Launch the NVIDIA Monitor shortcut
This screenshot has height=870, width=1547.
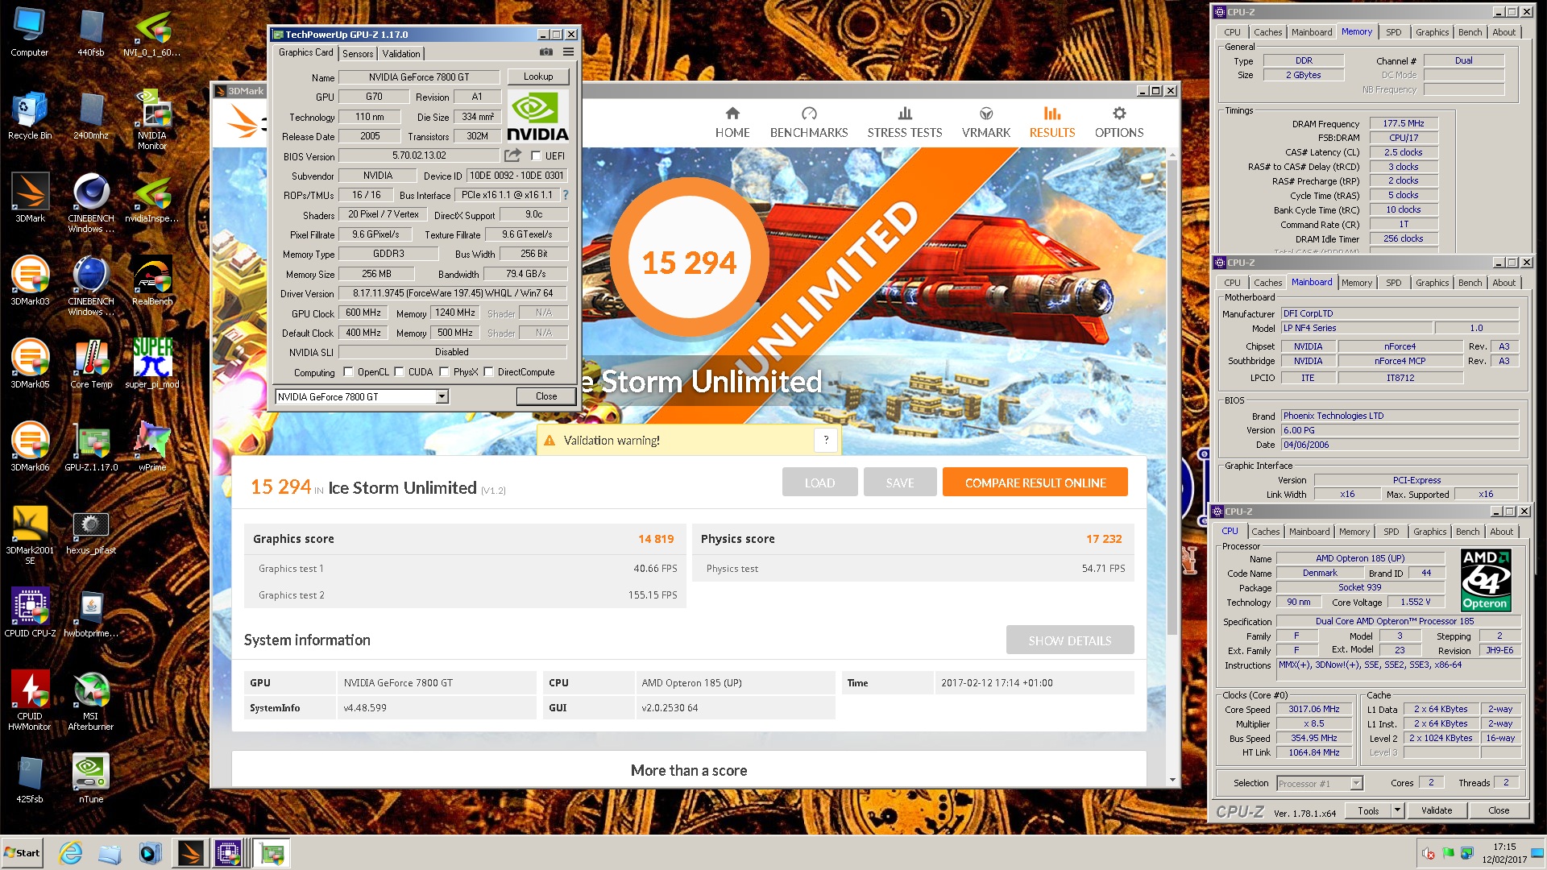[x=152, y=120]
